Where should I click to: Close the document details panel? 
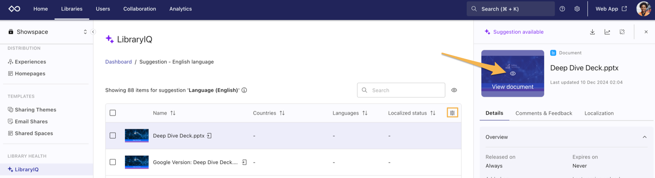(646, 32)
